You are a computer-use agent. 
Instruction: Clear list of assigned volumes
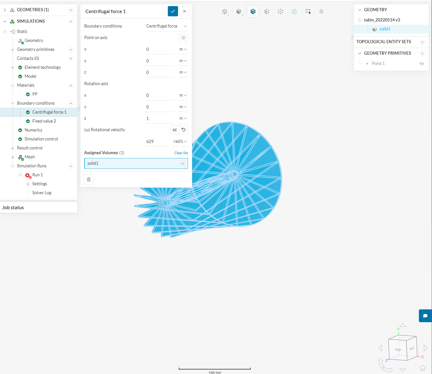181,153
